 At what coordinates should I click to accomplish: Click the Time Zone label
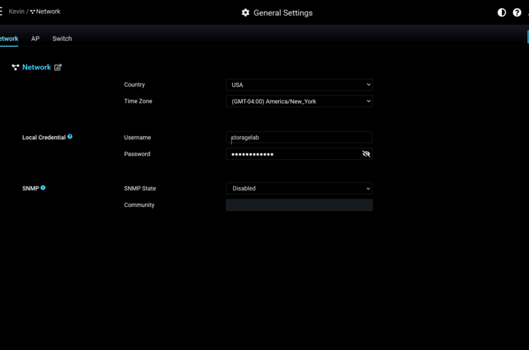(138, 101)
